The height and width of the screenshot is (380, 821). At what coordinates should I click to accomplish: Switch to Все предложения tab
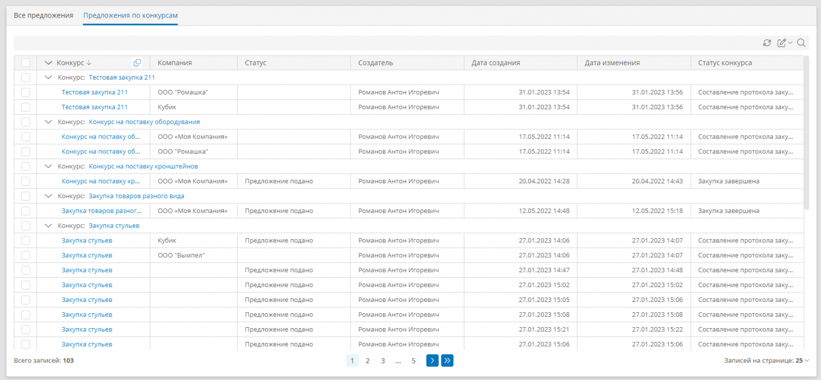[x=44, y=15]
